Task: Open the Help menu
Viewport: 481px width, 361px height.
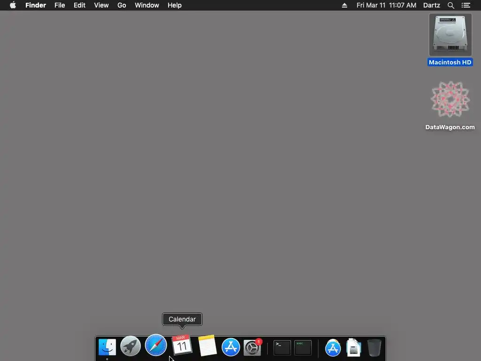Action: pos(175,5)
